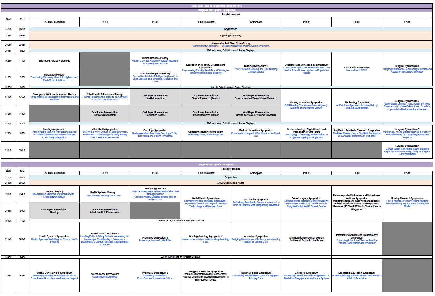This screenshot has height=296, width=435.
Task: Click the Patient Safety Symposium cell
Action: [x=105, y=239]
